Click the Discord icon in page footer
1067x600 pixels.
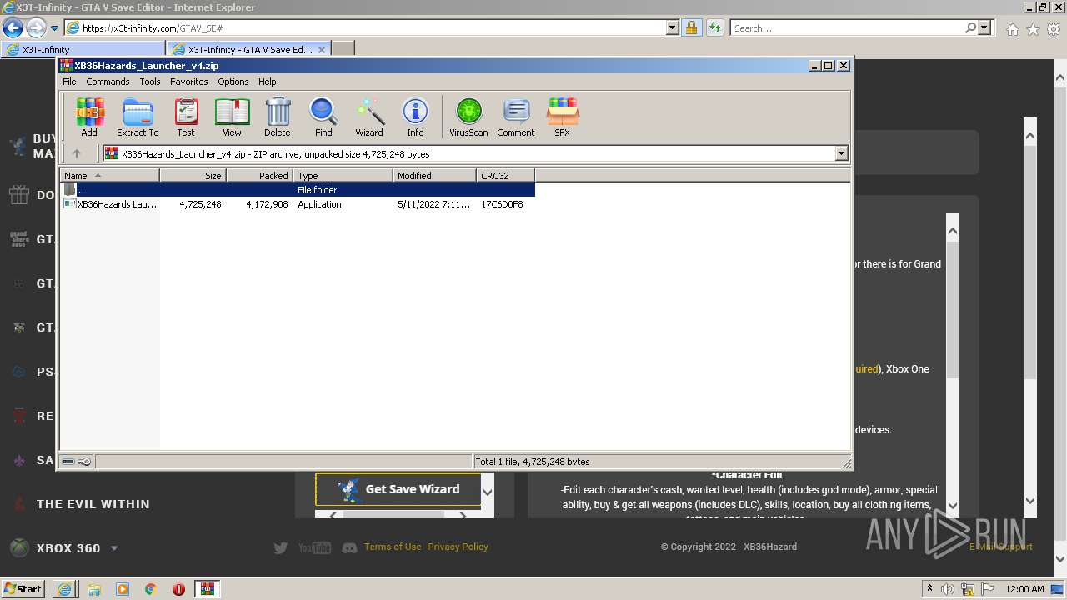pos(350,547)
